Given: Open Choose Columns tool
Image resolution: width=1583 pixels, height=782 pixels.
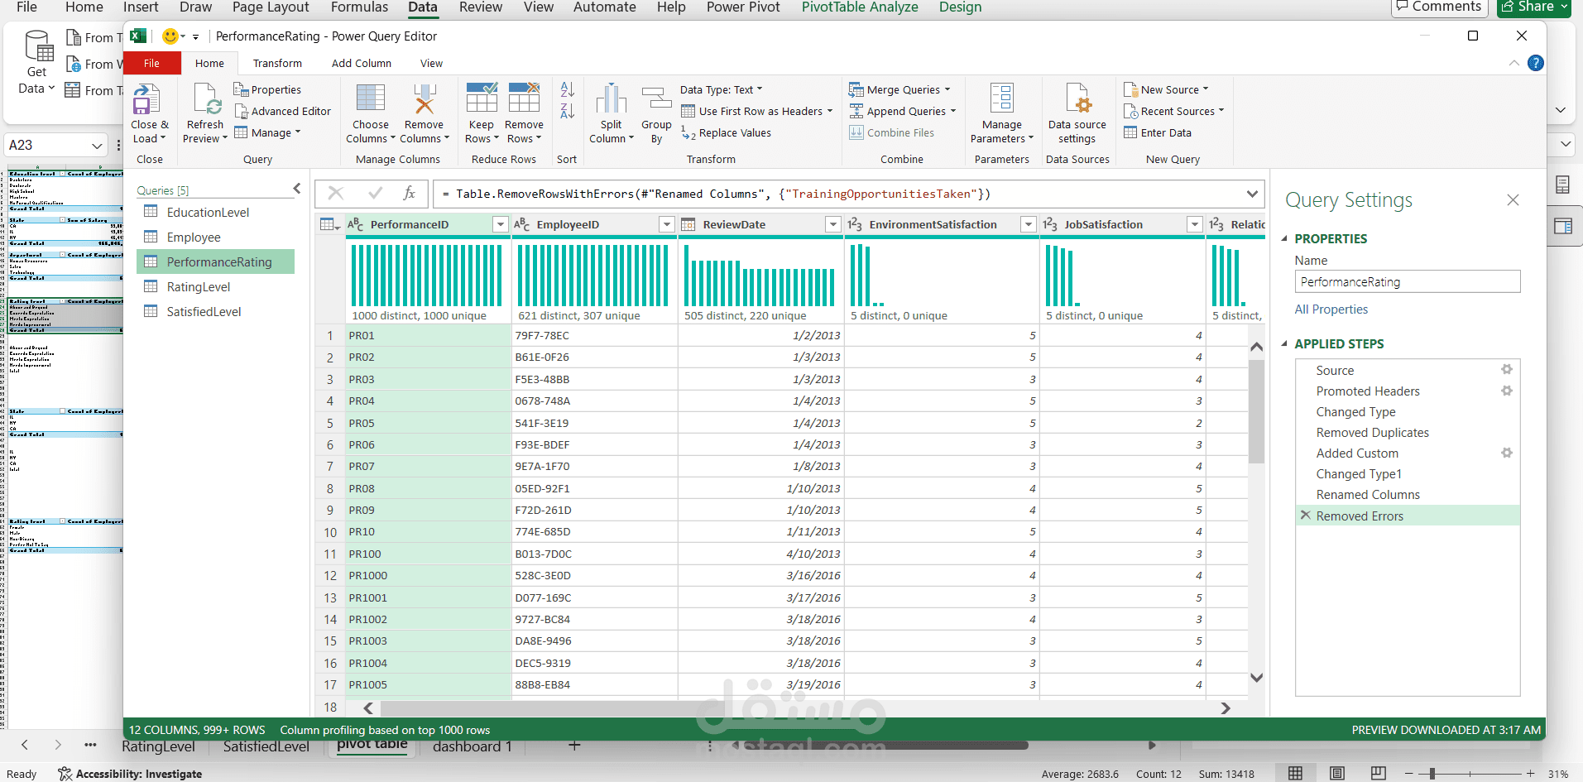Looking at the screenshot, I should [x=371, y=99].
